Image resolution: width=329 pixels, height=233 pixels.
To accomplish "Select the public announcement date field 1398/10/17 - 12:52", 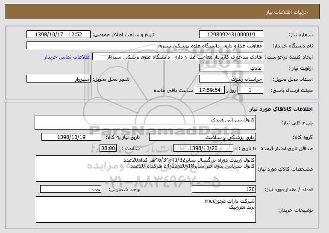I will click(59, 35).
